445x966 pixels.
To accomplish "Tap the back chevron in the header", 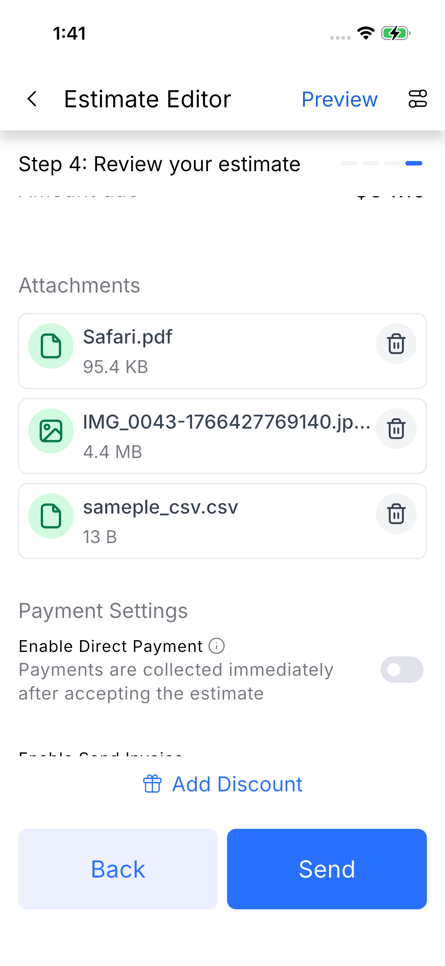I will [32, 99].
